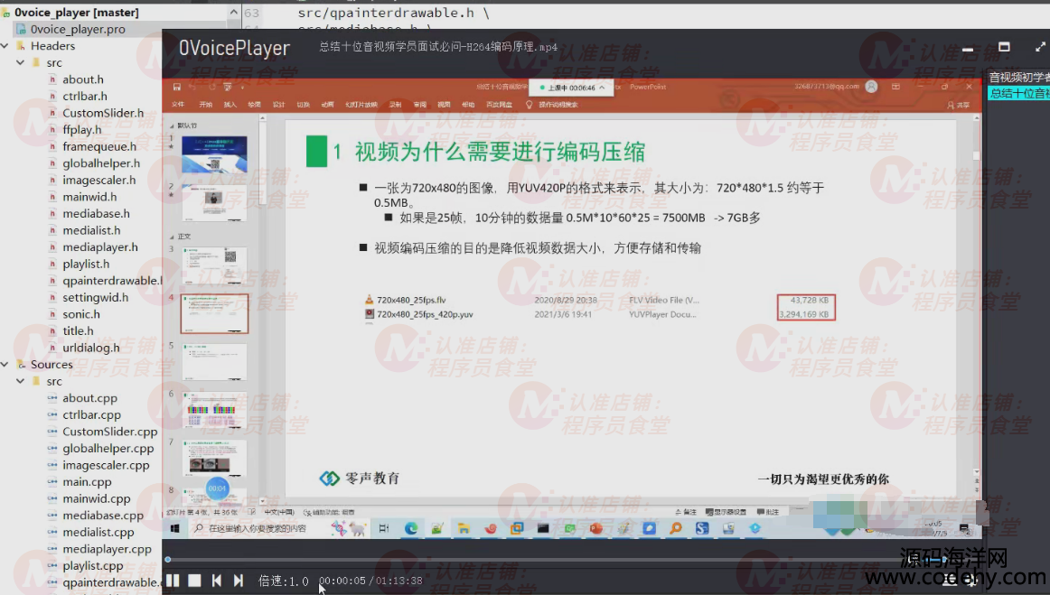This screenshot has height=595, width=1050.
Task: Select slide 4 thumbnail in PowerPoint panel
Action: (214, 313)
